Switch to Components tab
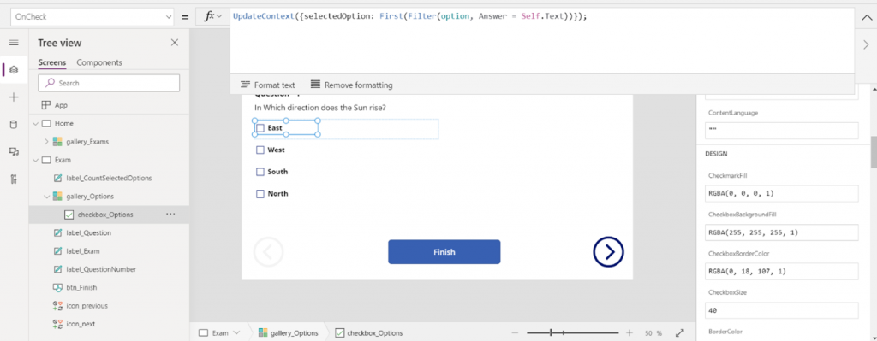The width and height of the screenshot is (877, 341). coord(99,62)
